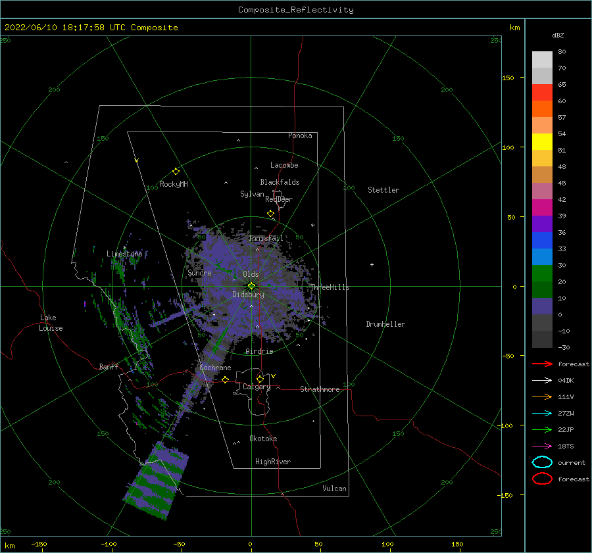Click the HighRiver town label
Viewport: 592px width, 553px height.
coord(273,462)
